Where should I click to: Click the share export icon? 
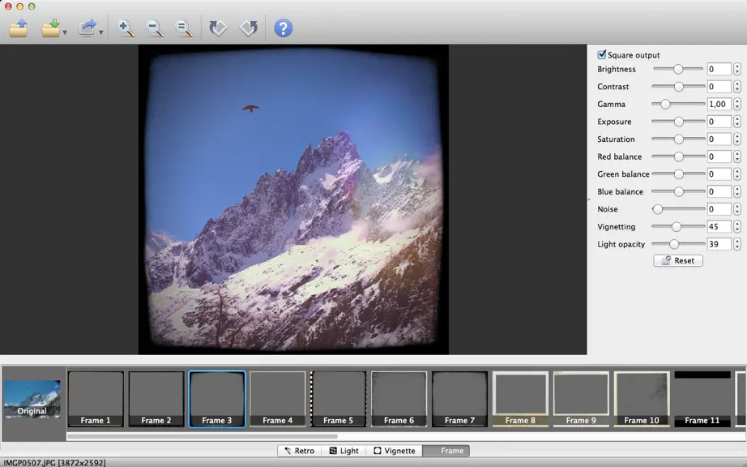[x=88, y=28]
